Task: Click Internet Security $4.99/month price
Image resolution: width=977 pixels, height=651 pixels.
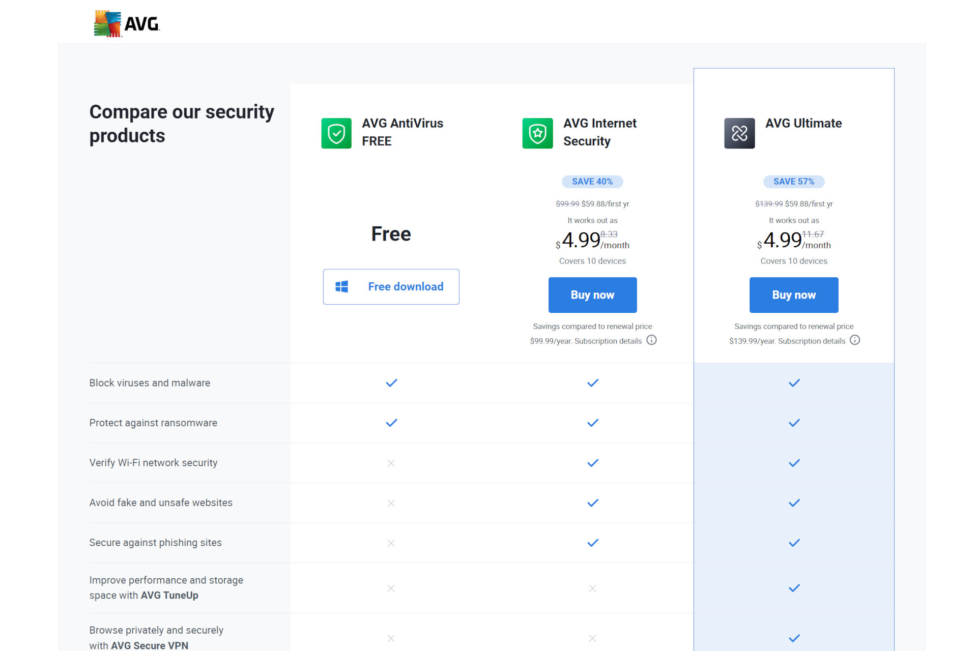Action: click(592, 240)
